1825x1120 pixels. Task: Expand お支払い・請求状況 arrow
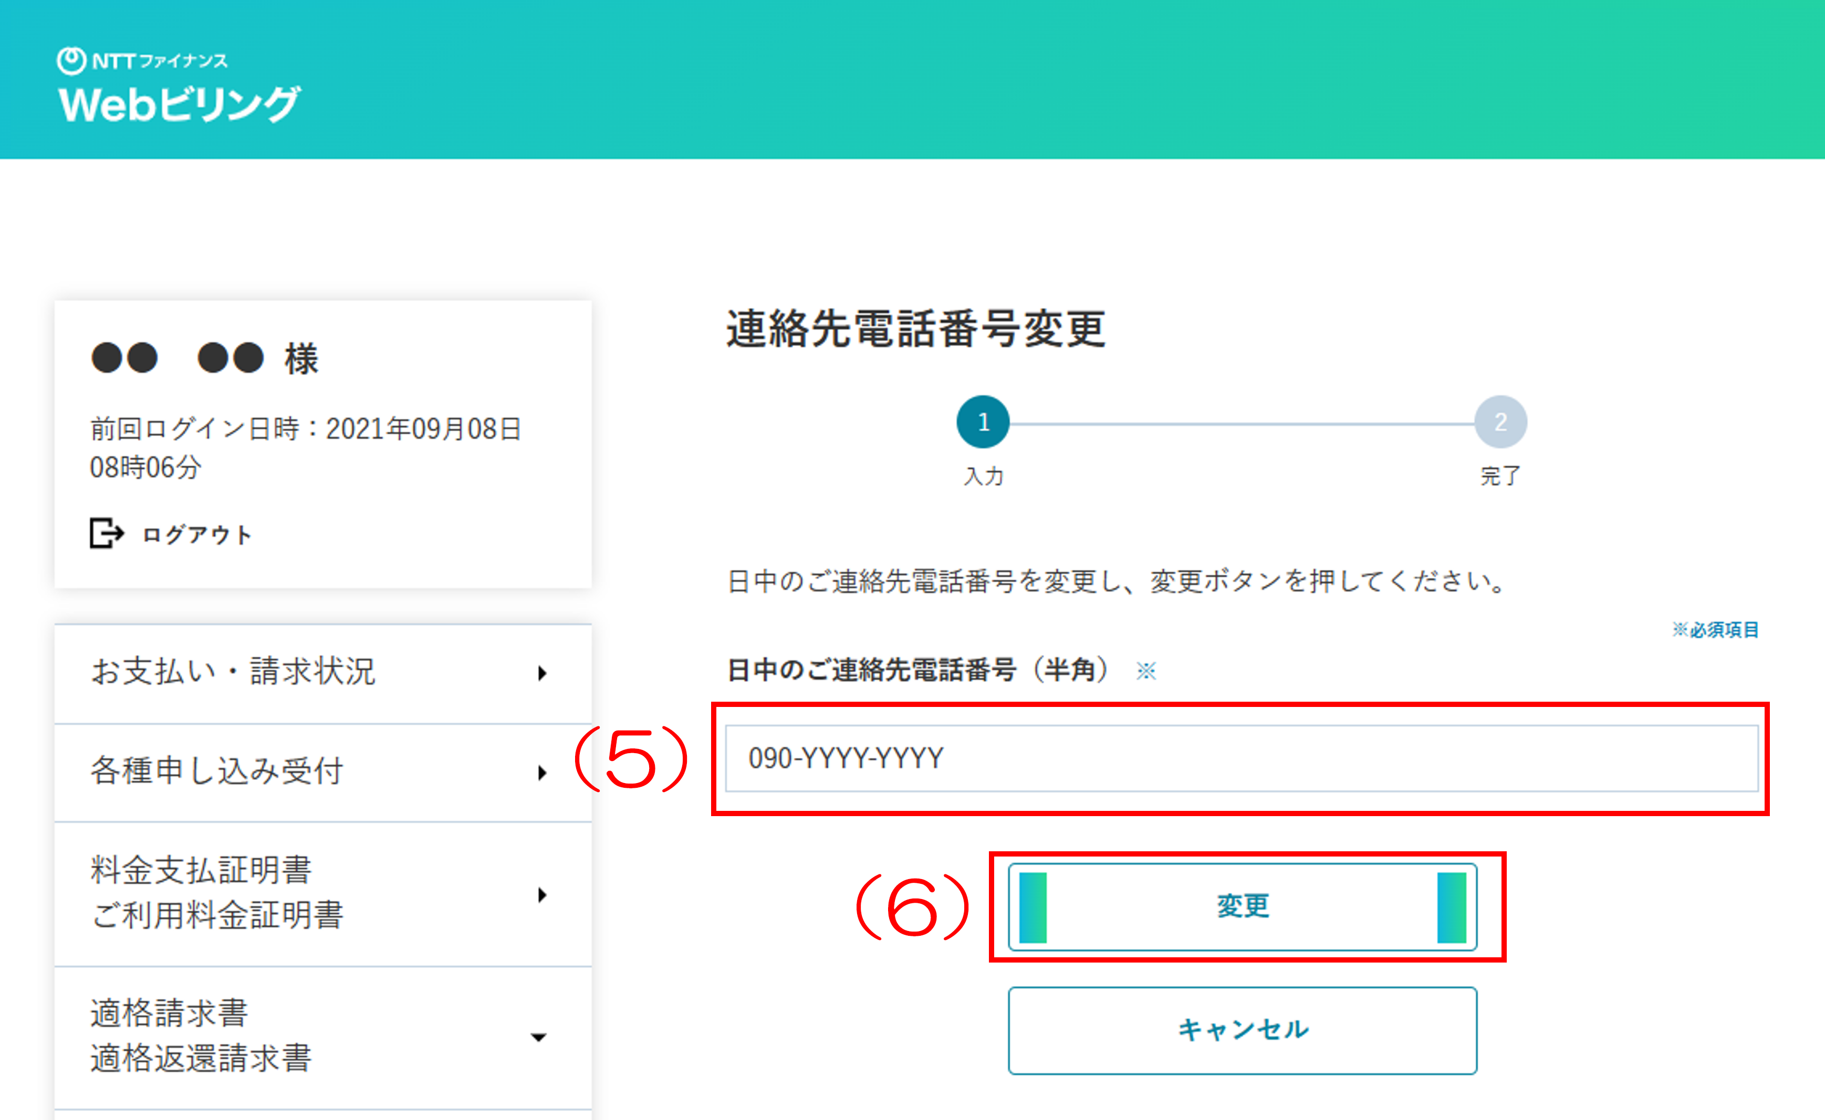(543, 673)
